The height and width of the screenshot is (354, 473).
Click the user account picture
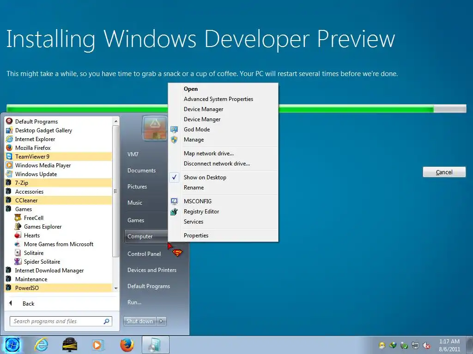pyautogui.click(x=155, y=129)
